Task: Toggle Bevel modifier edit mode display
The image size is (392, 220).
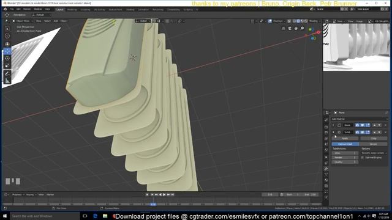Action: 367,125
